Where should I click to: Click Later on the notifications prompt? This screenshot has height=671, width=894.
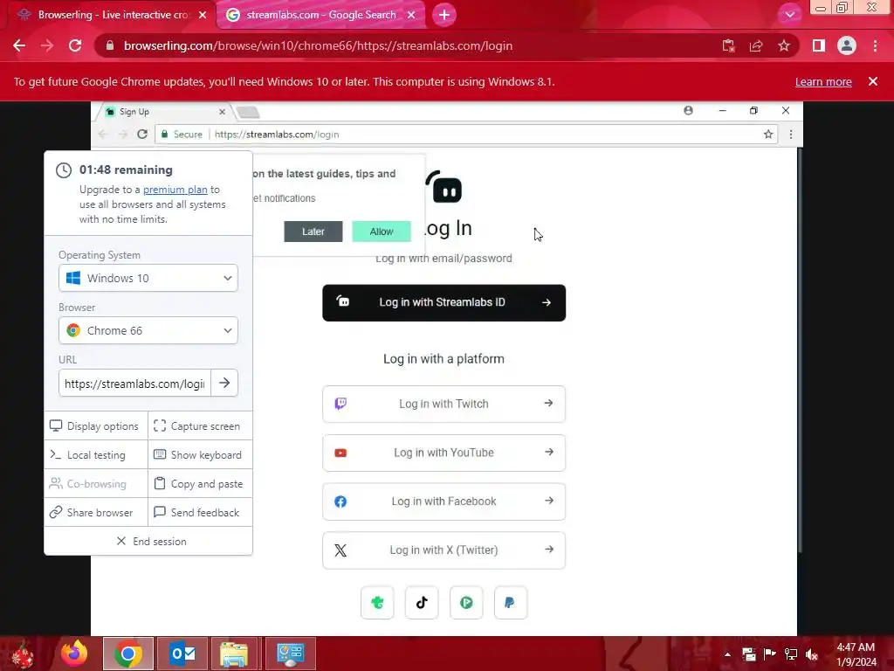pyautogui.click(x=313, y=232)
